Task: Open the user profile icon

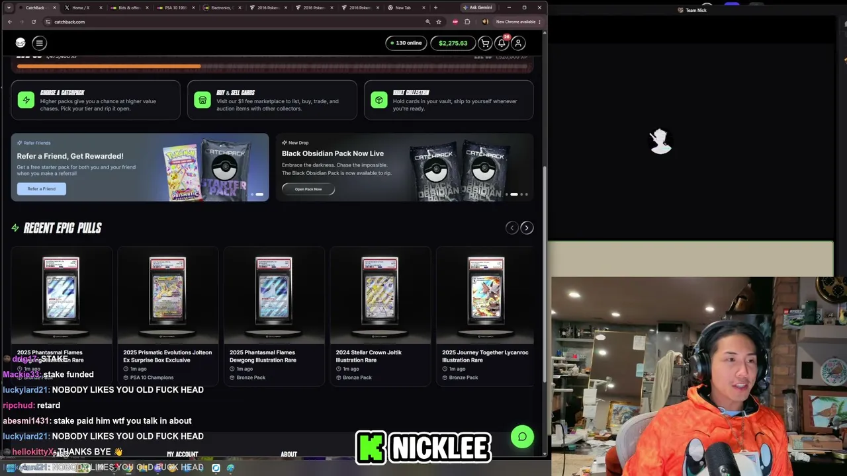Action: click(x=518, y=43)
